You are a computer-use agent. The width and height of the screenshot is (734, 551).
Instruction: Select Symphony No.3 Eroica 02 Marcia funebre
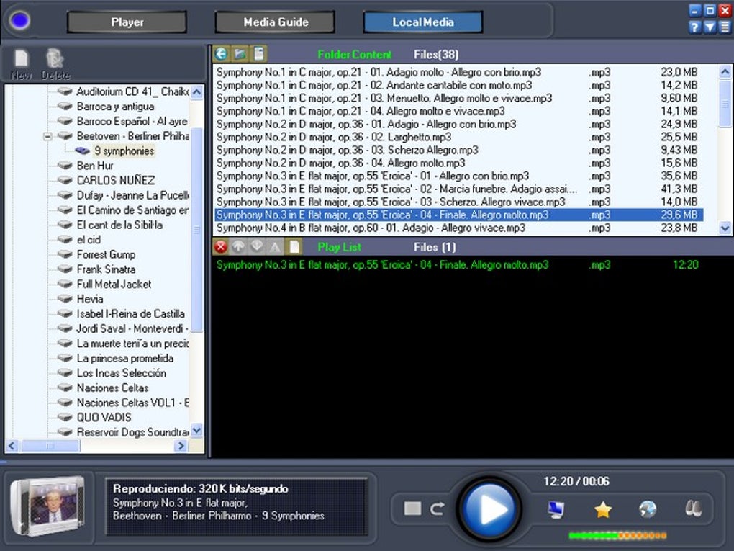coord(459,189)
